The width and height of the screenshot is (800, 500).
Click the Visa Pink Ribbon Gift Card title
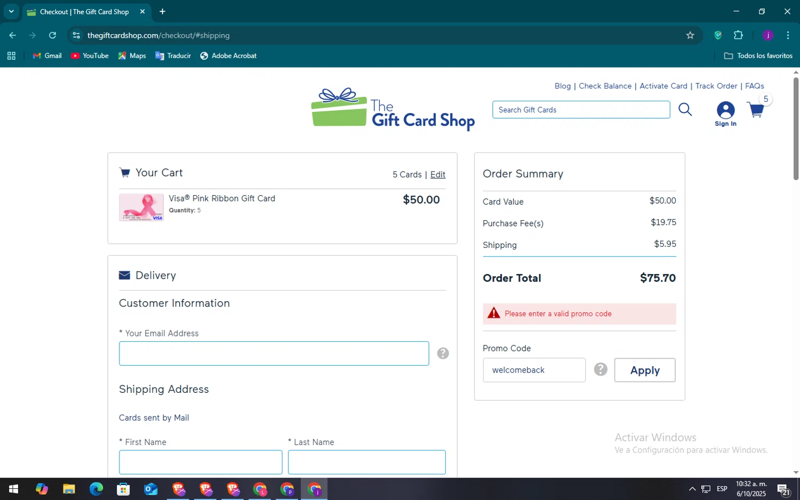(x=222, y=198)
